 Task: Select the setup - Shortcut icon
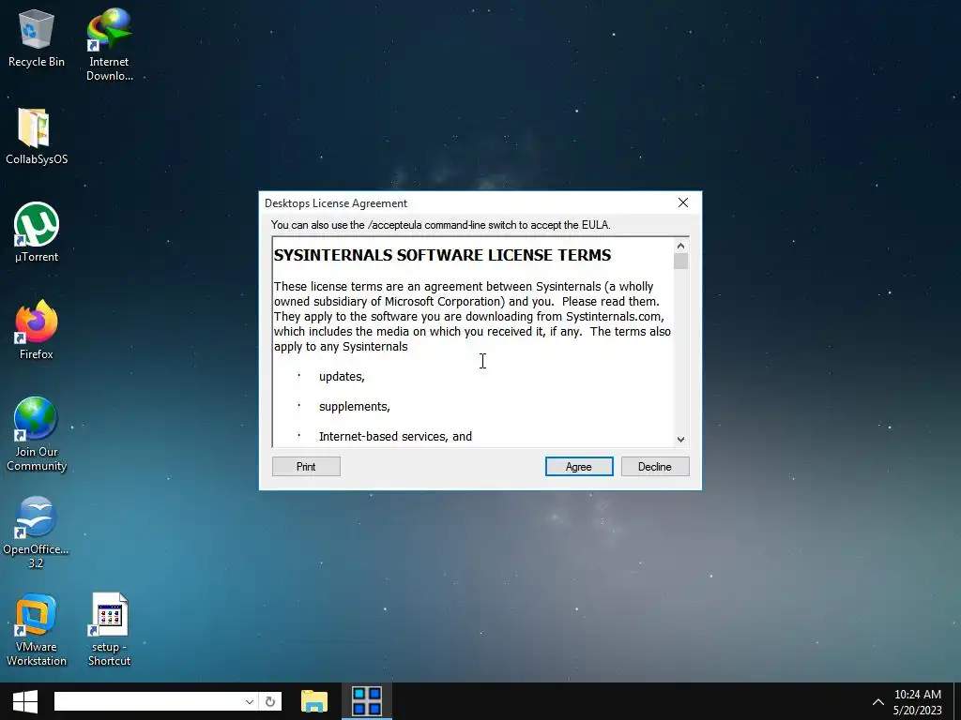pyautogui.click(x=109, y=629)
